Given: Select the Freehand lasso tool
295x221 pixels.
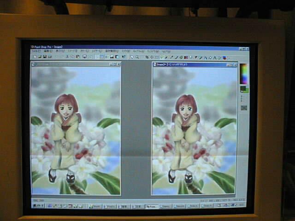Looking at the screenshot, I should [x=162, y=57].
